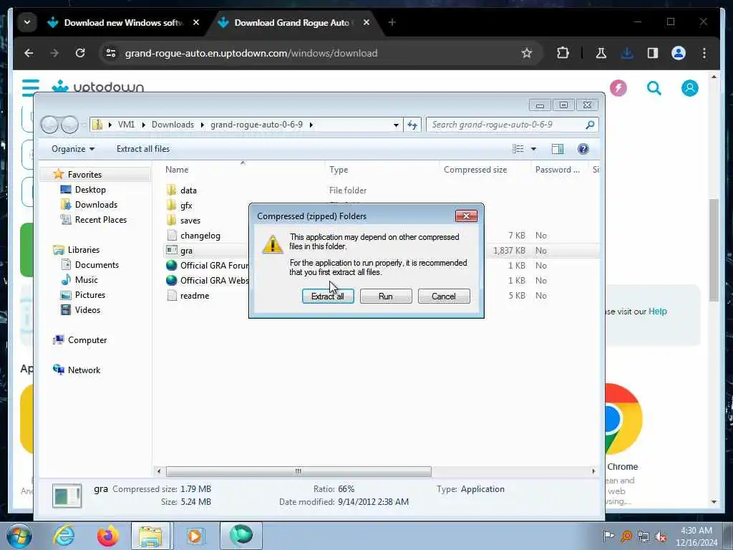The width and height of the screenshot is (733, 550).
Task: Open a new Chrome tab
Action: [392, 22]
